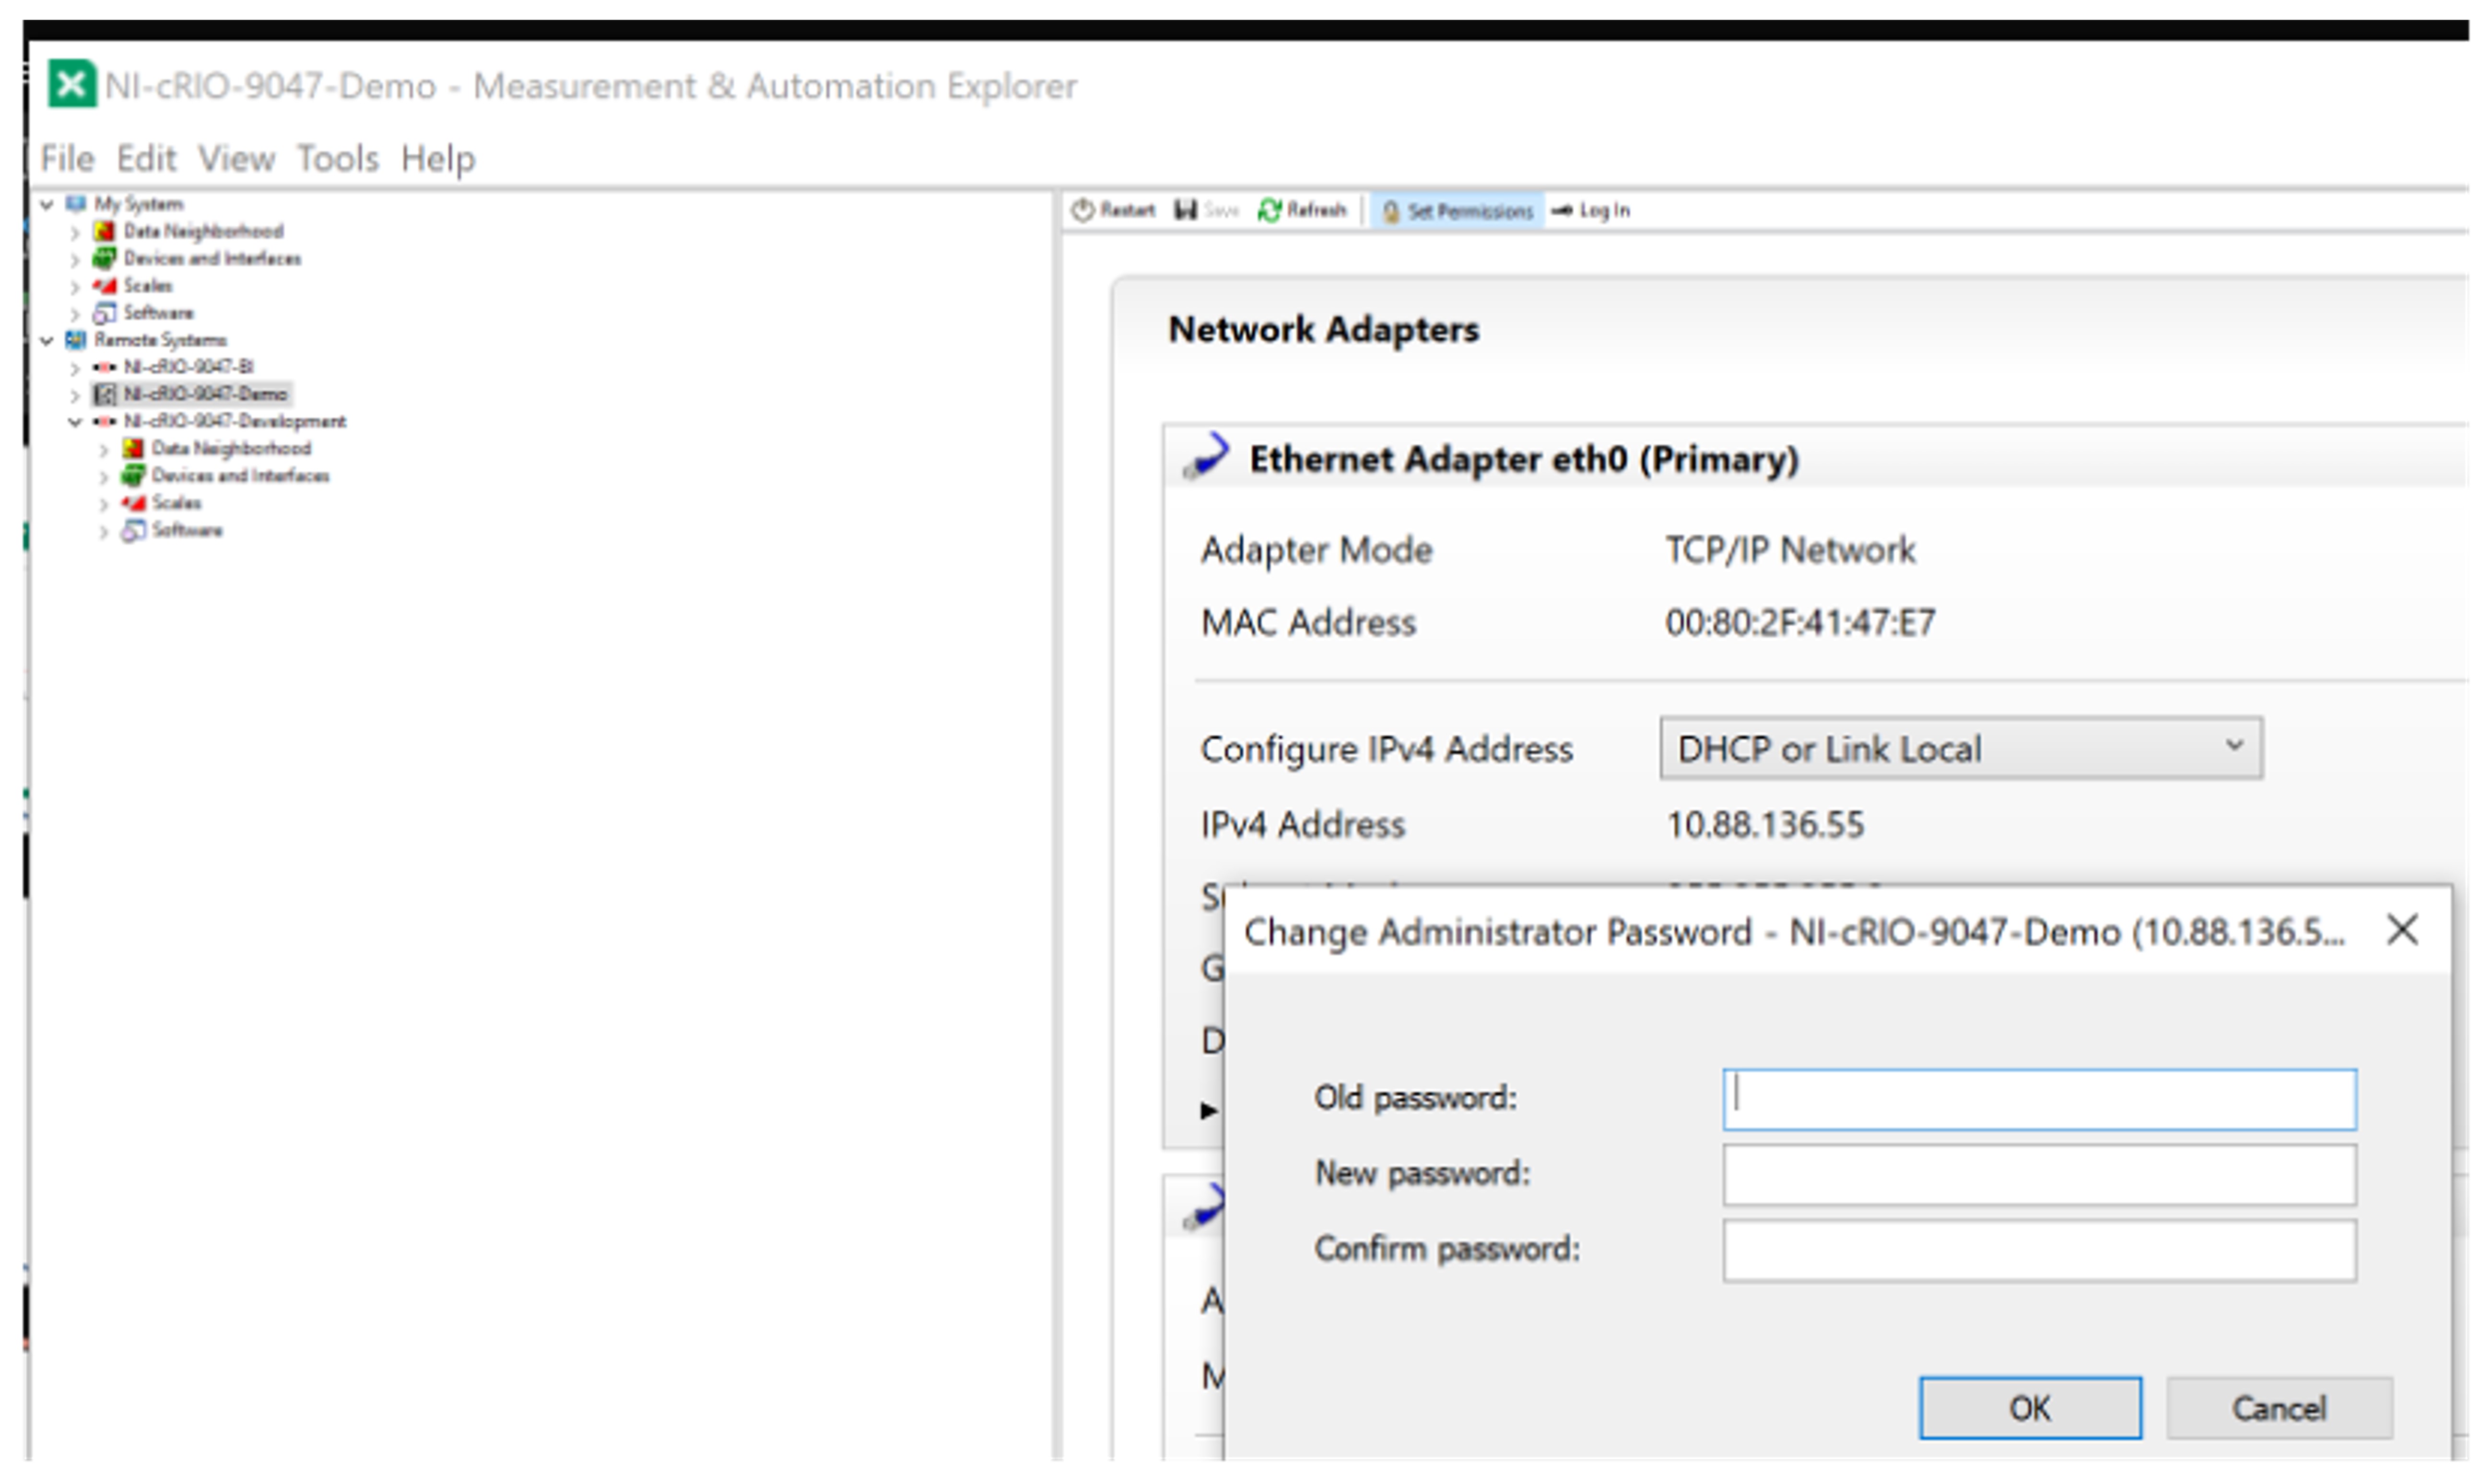The width and height of the screenshot is (2492, 1484).
Task: Click the NI-cRIO-9047-BI device icon
Action: coord(104,367)
